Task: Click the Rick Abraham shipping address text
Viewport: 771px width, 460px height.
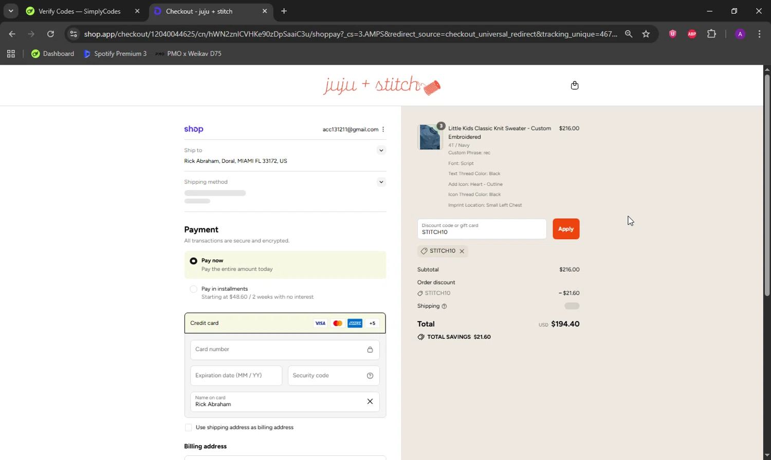Action: coord(235,161)
